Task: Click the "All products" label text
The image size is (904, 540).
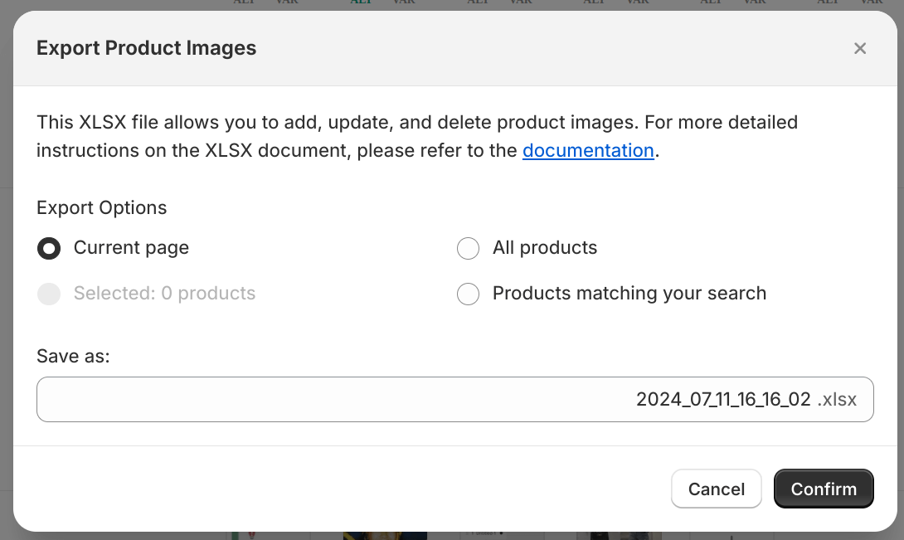Action: pos(545,248)
